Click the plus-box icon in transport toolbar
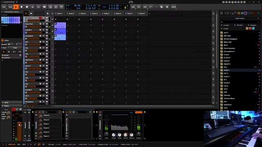This screenshot has width=262, height=147. point(56,7)
